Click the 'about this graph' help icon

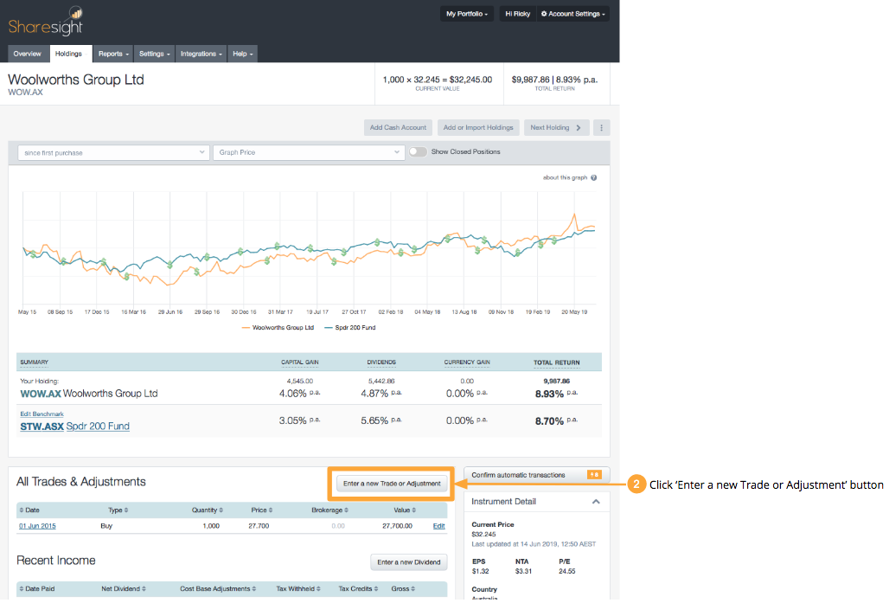593,177
